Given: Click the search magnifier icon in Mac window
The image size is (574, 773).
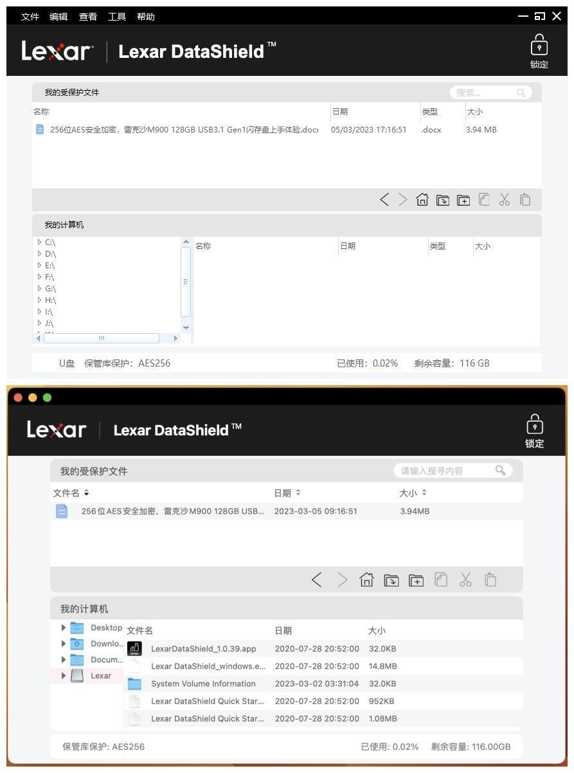Looking at the screenshot, I should coord(500,471).
